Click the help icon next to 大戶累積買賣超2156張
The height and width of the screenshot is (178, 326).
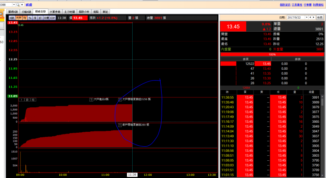120,100
